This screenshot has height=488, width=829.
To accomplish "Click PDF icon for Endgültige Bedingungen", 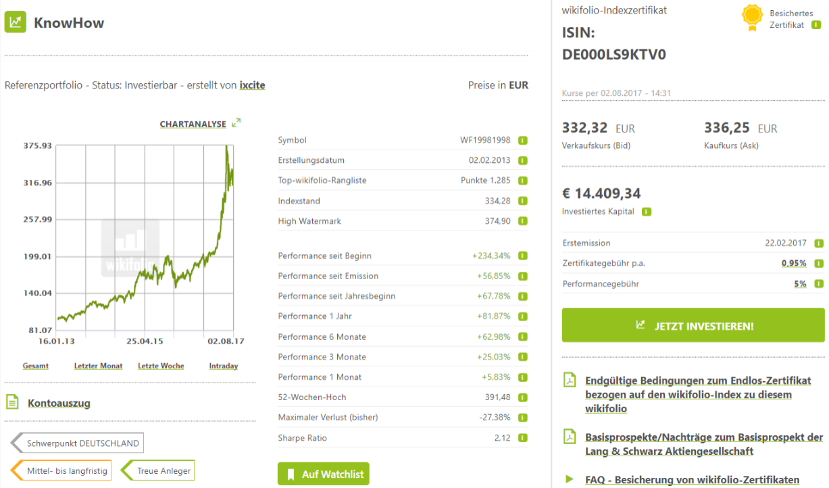I will (x=570, y=381).
